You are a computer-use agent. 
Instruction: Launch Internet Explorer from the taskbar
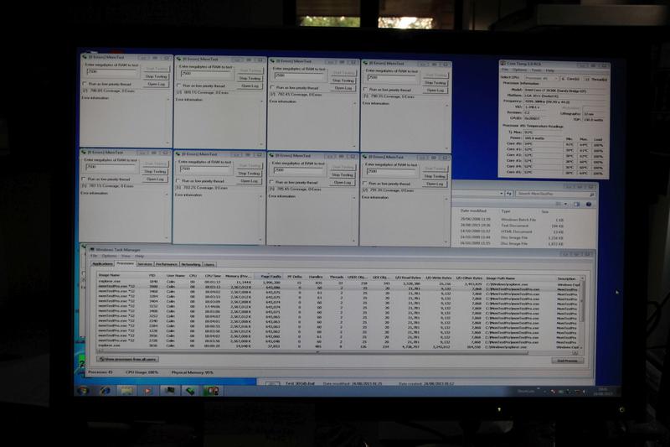[x=105, y=391]
